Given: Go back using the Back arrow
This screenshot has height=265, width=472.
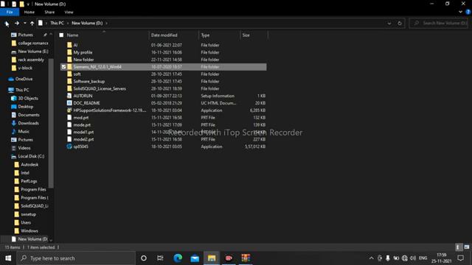Looking at the screenshot, I should [7, 23].
